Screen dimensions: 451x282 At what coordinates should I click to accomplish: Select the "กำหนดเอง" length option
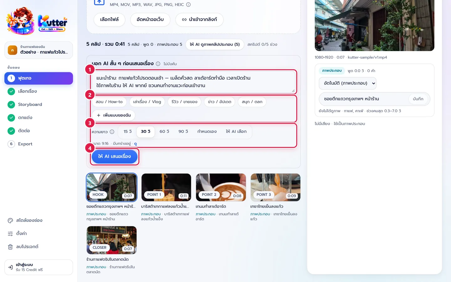click(207, 132)
